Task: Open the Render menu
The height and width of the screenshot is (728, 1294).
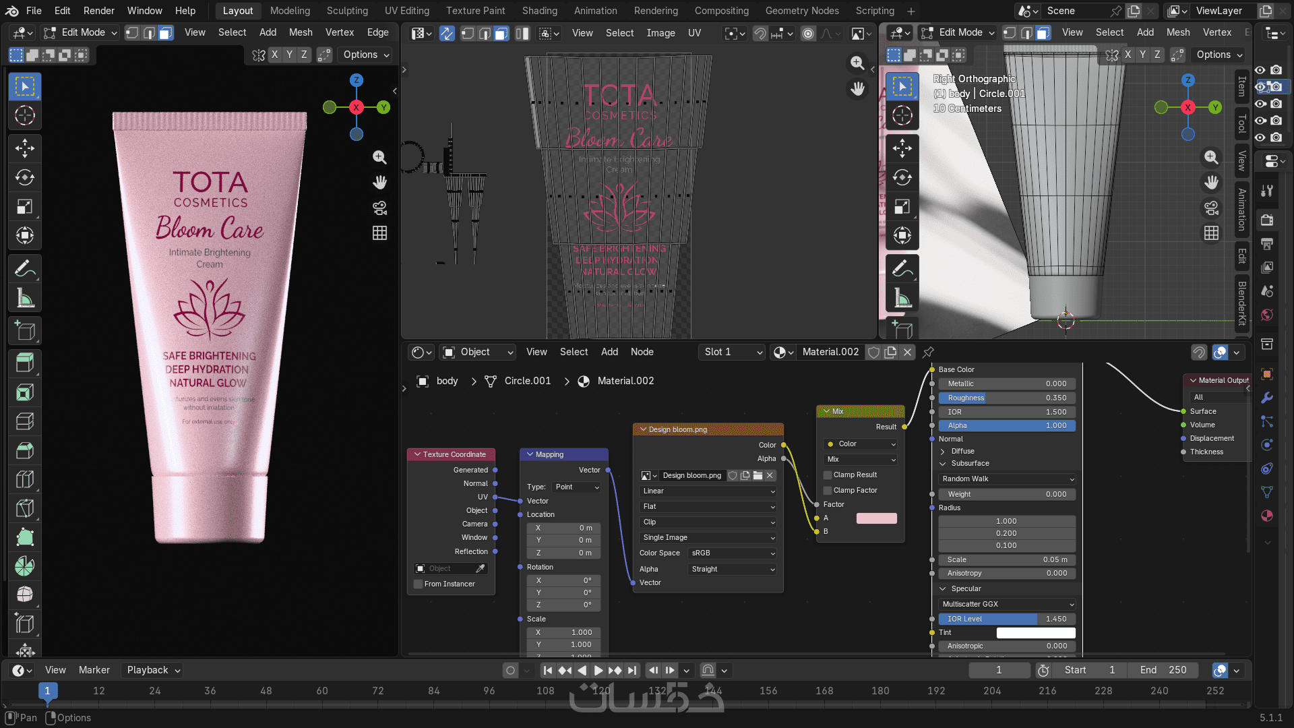Action: click(x=99, y=11)
